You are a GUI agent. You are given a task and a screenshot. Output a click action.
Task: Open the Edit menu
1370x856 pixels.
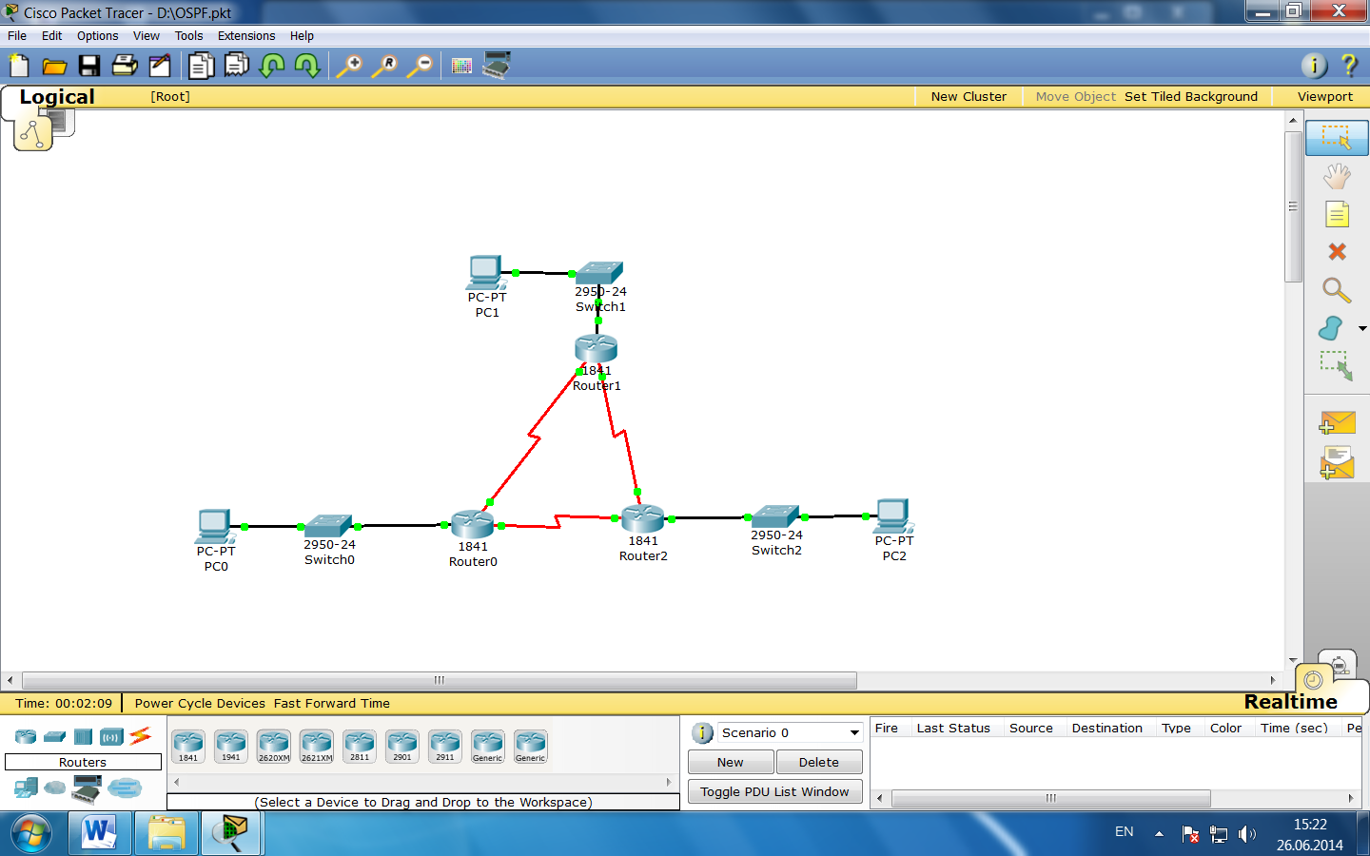point(51,36)
